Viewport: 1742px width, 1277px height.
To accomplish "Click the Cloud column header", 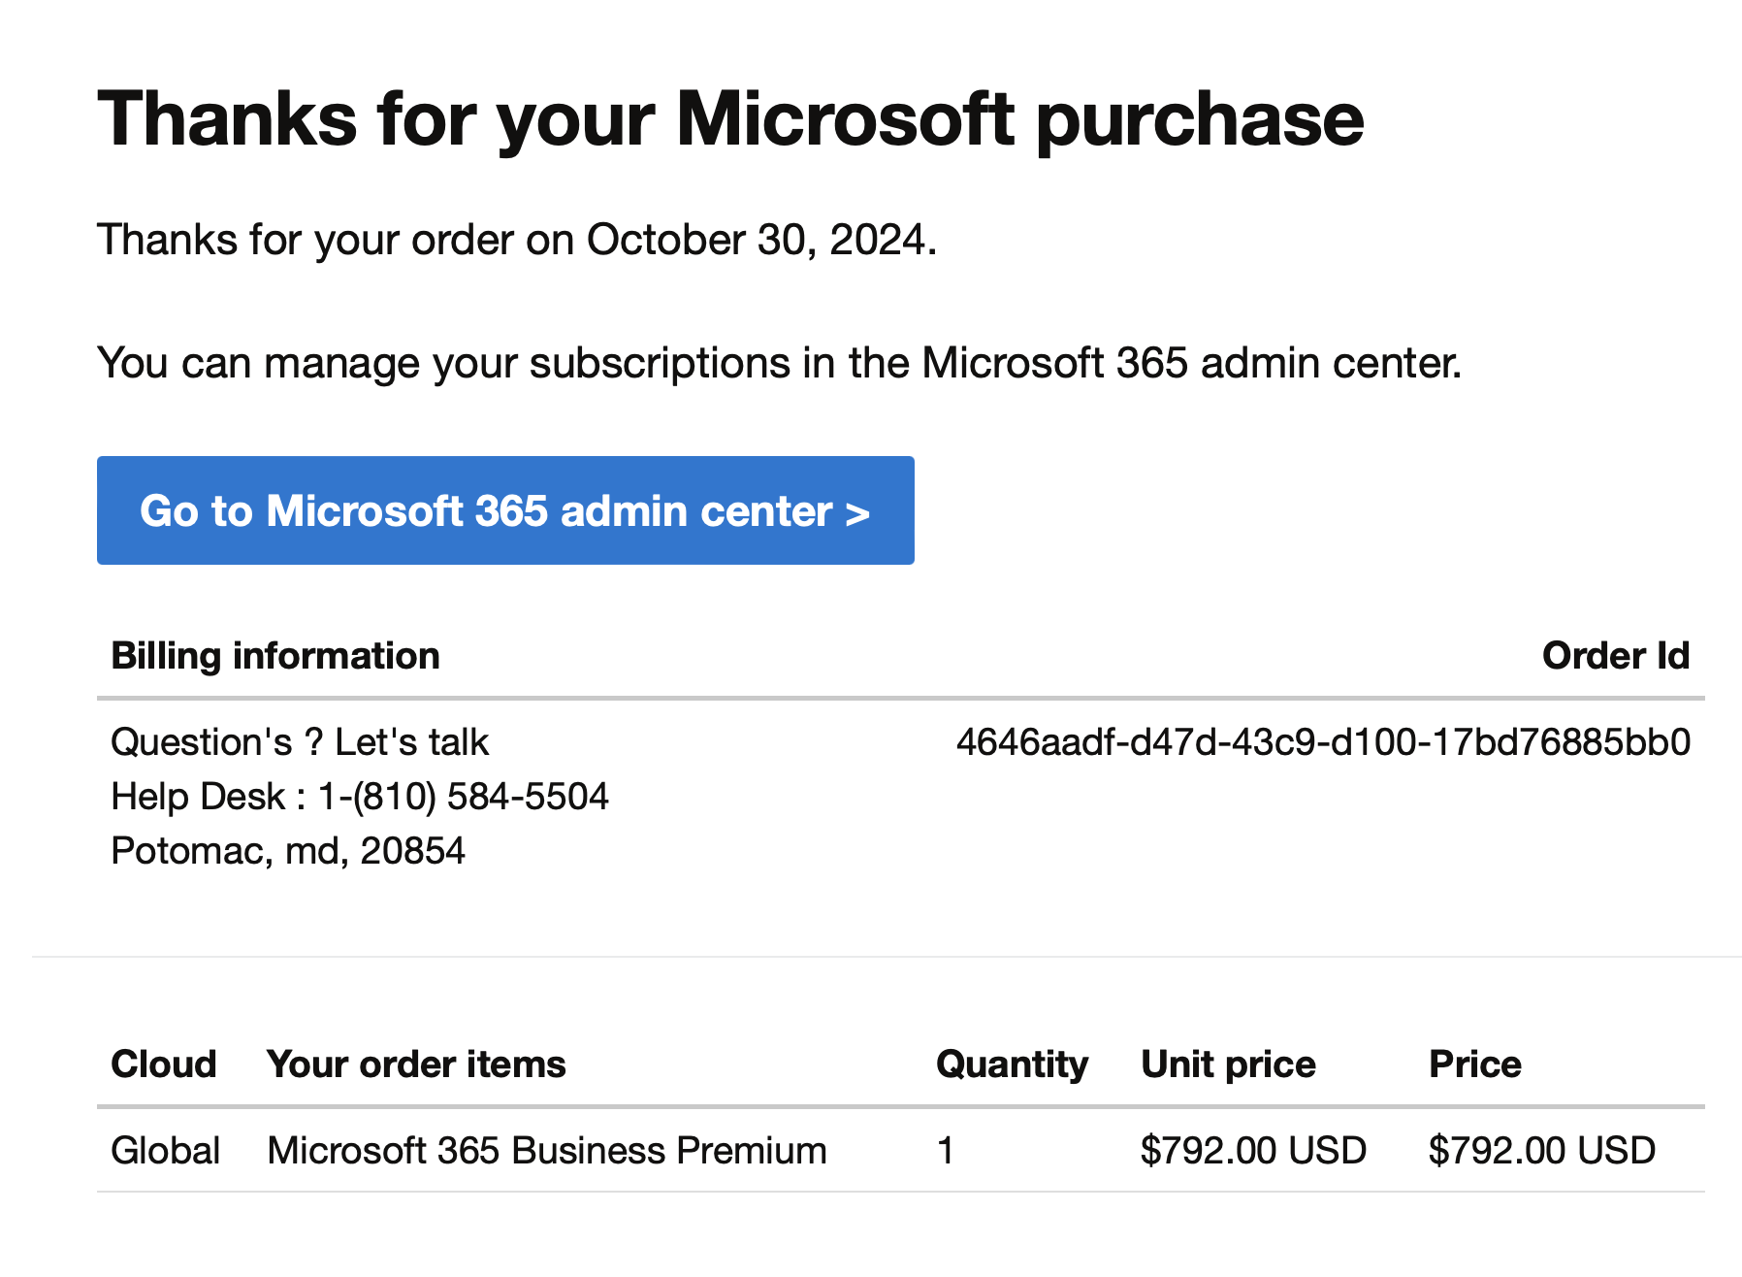I will click(164, 1064).
